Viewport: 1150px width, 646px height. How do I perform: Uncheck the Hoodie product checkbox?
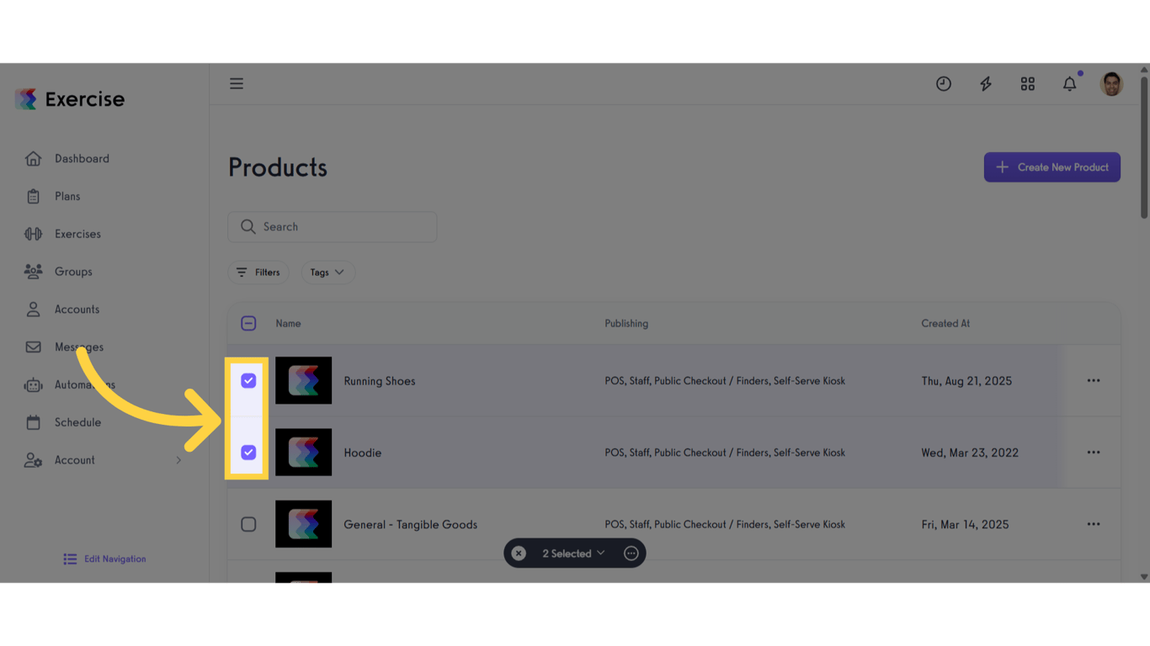pyautogui.click(x=248, y=452)
